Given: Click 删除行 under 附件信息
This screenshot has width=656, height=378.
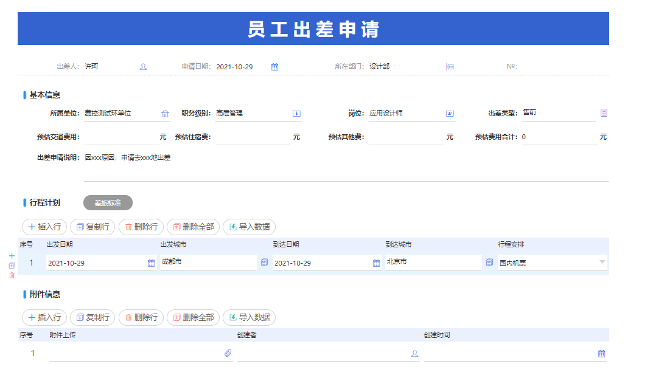Looking at the screenshot, I should [141, 317].
